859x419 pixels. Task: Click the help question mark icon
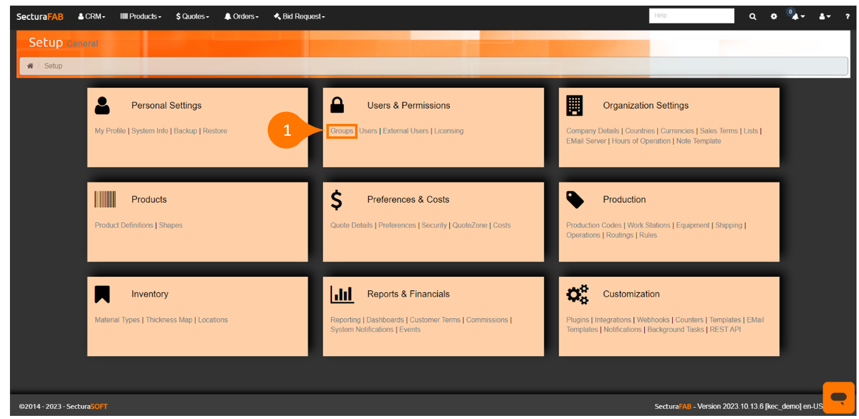847,17
